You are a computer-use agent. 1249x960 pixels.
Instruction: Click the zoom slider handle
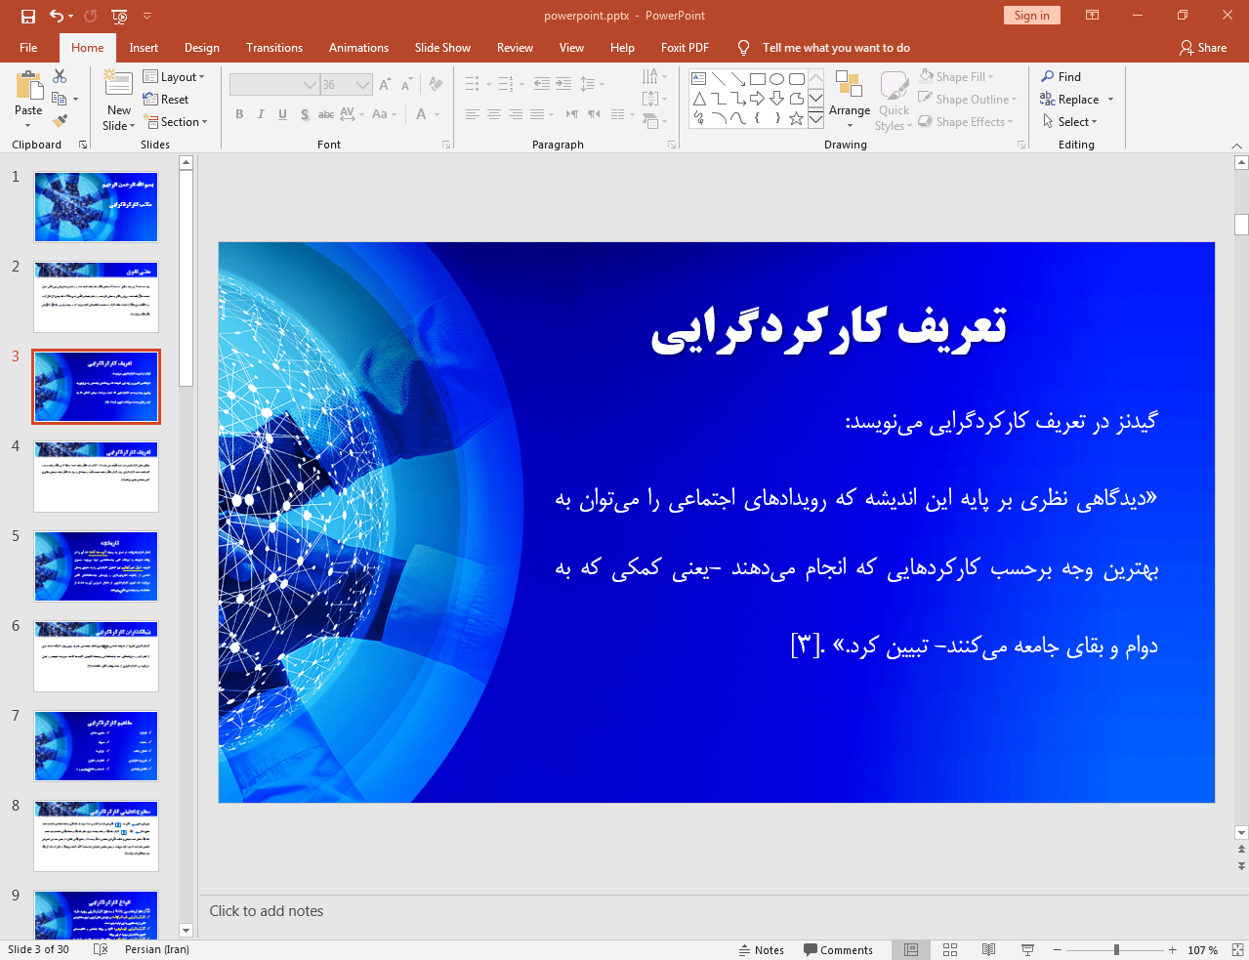point(1116,949)
